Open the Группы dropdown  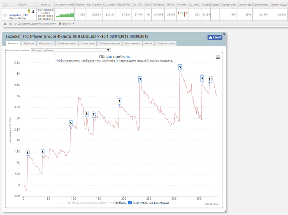(67, 24)
